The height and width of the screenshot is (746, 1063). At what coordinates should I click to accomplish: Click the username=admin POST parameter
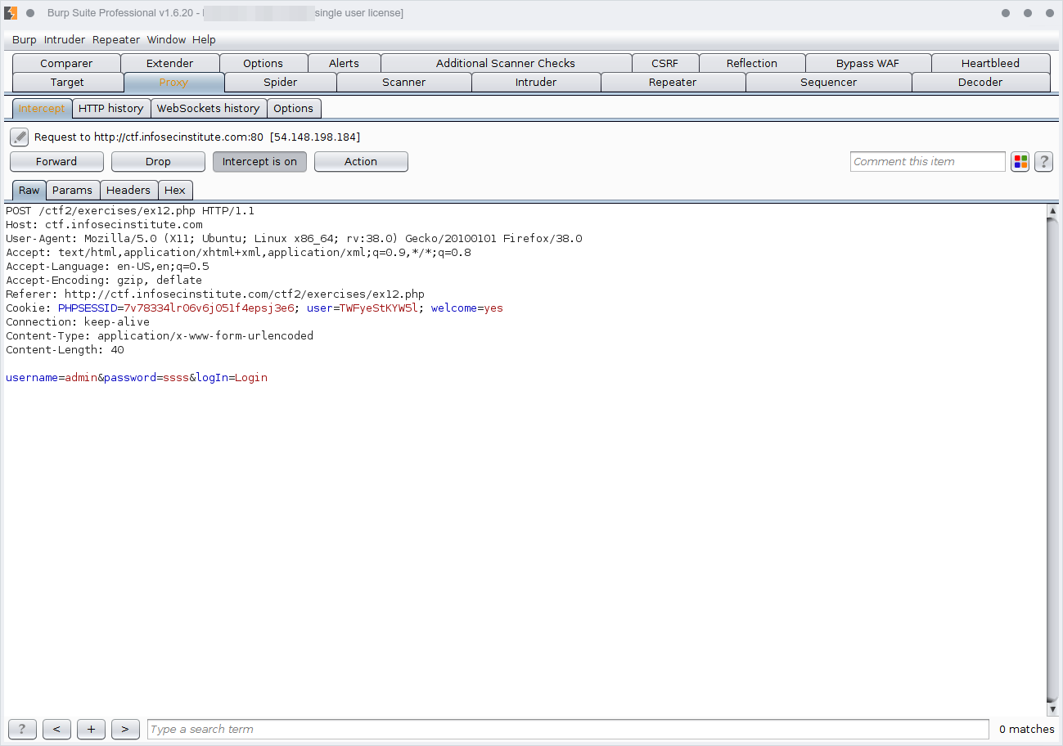coord(52,378)
